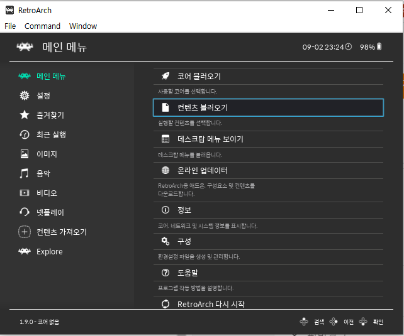Open the 도움말 entry
404x336 pixels.
pyautogui.click(x=268, y=273)
